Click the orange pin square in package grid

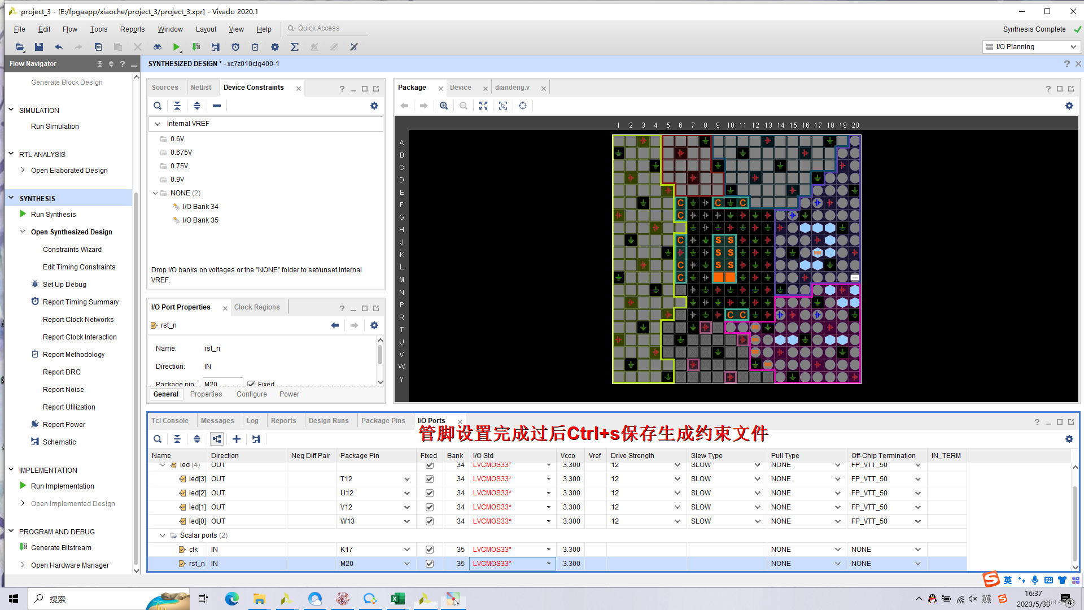pyautogui.click(x=718, y=277)
